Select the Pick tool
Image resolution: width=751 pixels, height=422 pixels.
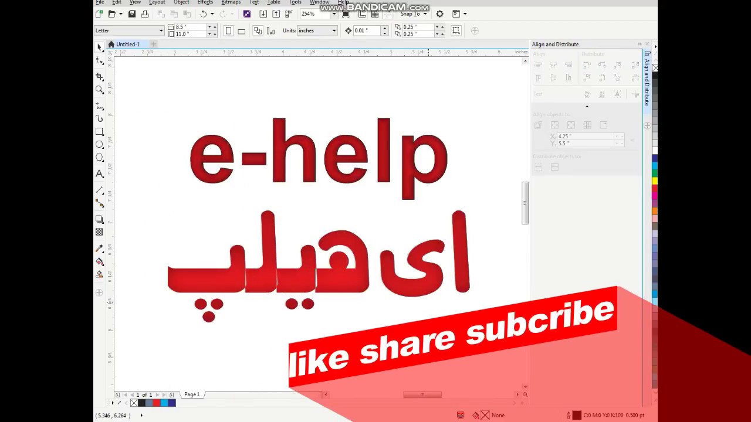99,47
